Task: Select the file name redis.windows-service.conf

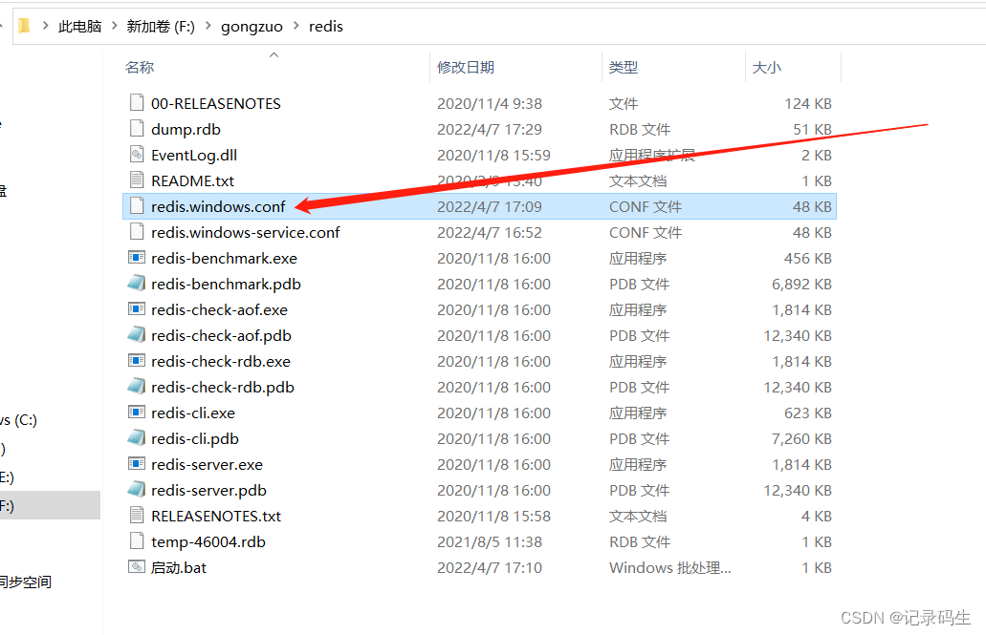Action: (x=245, y=232)
